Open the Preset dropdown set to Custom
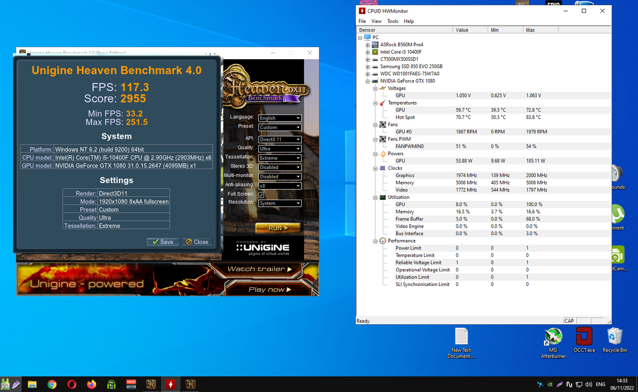The image size is (638, 392). [x=280, y=127]
